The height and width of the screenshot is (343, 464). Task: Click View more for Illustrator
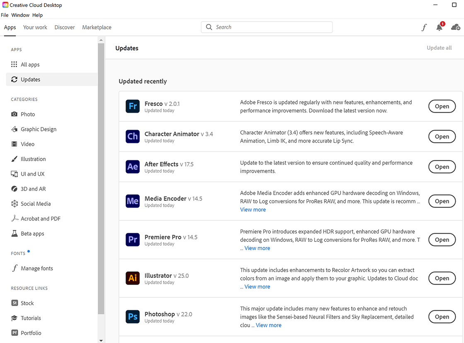tap(257, 287)
